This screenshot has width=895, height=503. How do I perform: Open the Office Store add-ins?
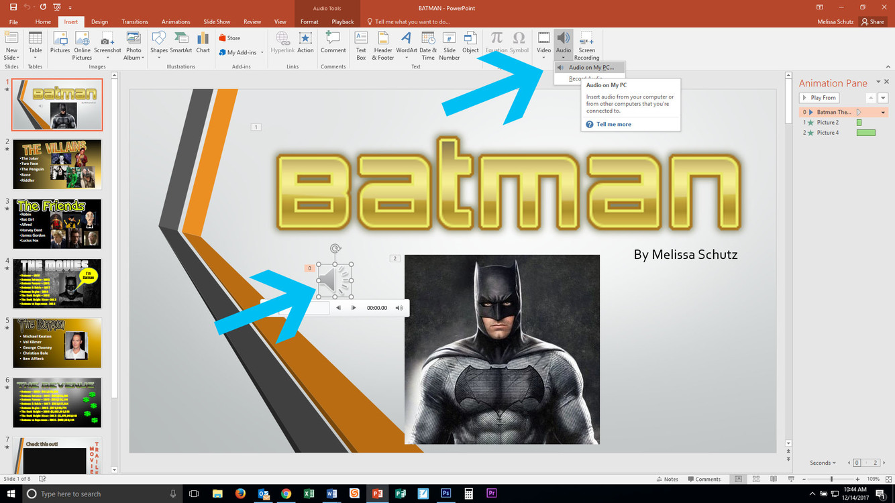point(229,38)
